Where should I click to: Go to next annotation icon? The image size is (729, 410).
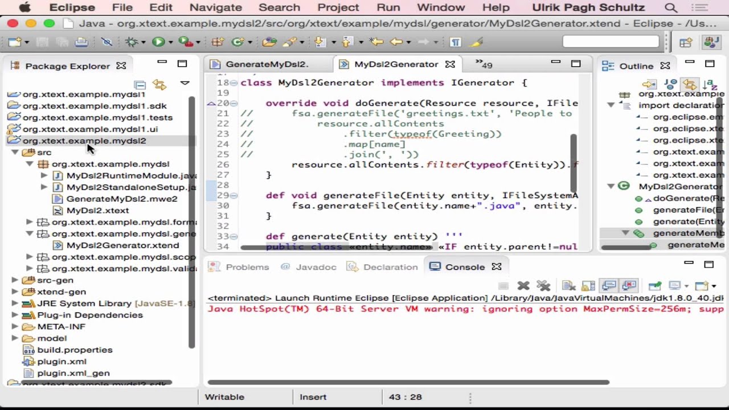pos(320,42)
